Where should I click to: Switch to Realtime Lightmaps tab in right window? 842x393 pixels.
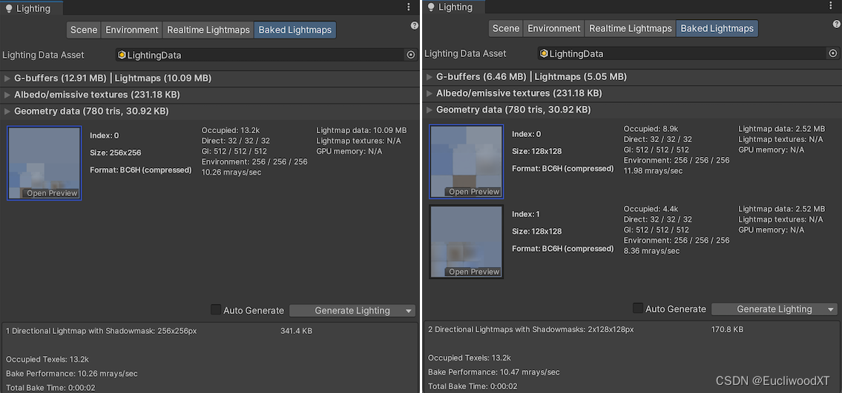tap(631, 28)
